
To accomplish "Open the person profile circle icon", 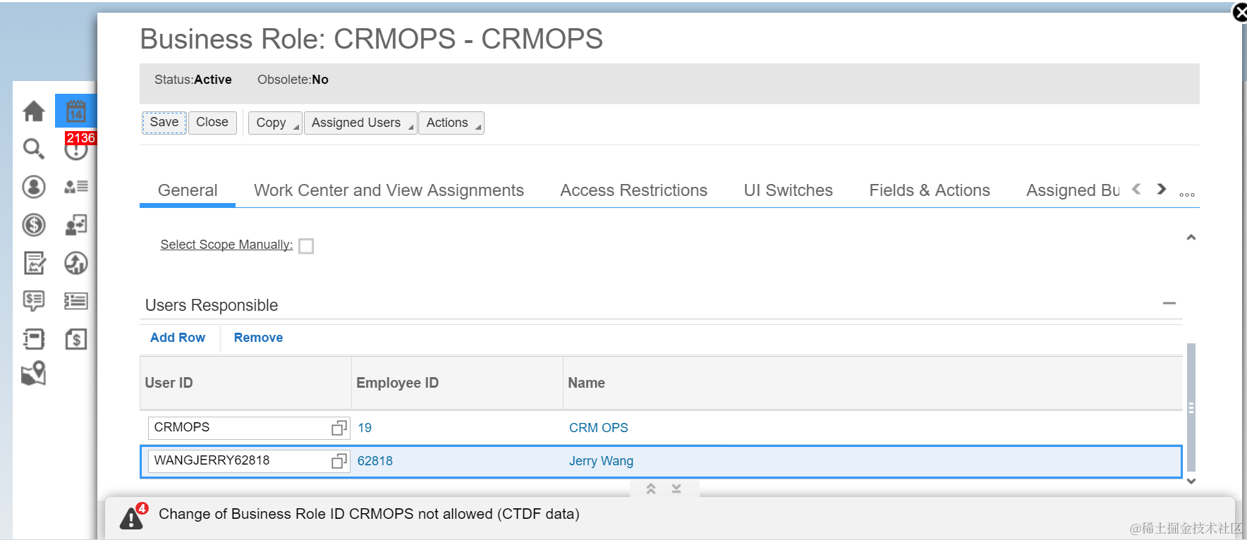I will click(x=34, y=187).
